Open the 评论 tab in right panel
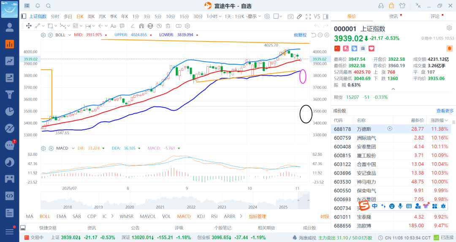 click(435, 16)
